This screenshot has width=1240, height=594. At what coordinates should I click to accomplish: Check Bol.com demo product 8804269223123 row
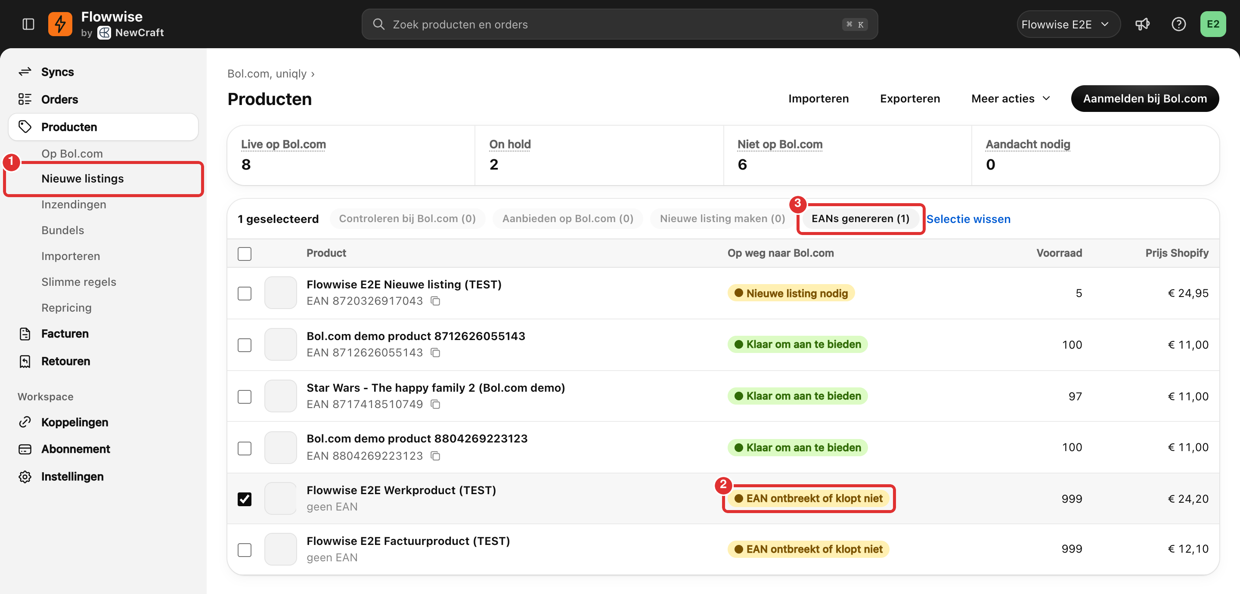tap(245, 448)
